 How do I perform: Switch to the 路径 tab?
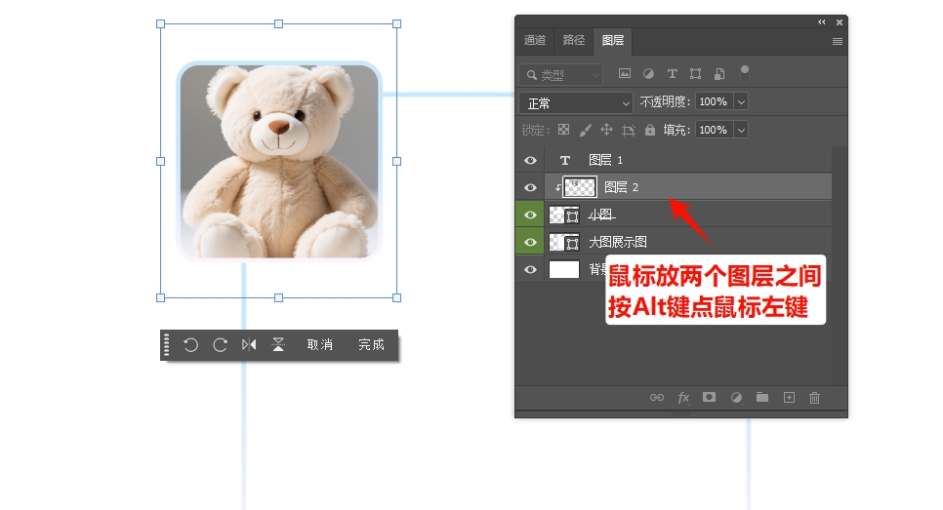574,40
